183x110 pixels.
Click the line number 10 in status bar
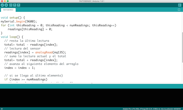click(x=2, y=109)
